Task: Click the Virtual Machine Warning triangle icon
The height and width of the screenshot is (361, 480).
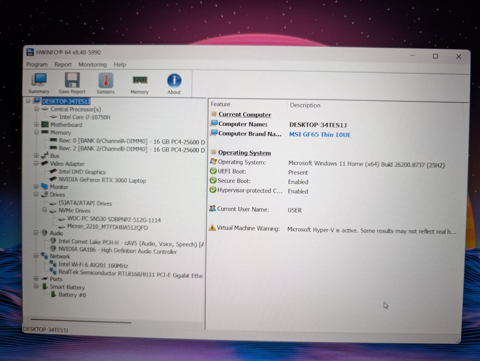Action: coord(212,228)
